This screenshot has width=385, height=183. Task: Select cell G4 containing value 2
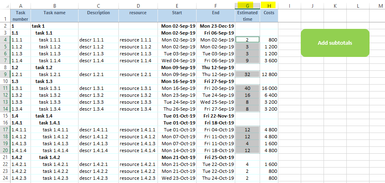coord(247,39)
